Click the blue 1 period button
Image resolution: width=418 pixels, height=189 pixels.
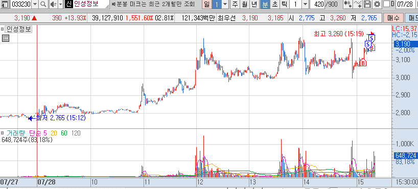coord(217,4)
